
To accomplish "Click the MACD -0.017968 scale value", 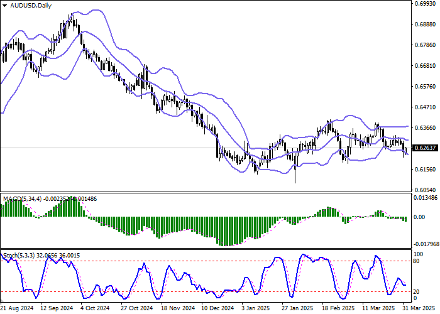I will pyautogui.click(x=426, y=245).
